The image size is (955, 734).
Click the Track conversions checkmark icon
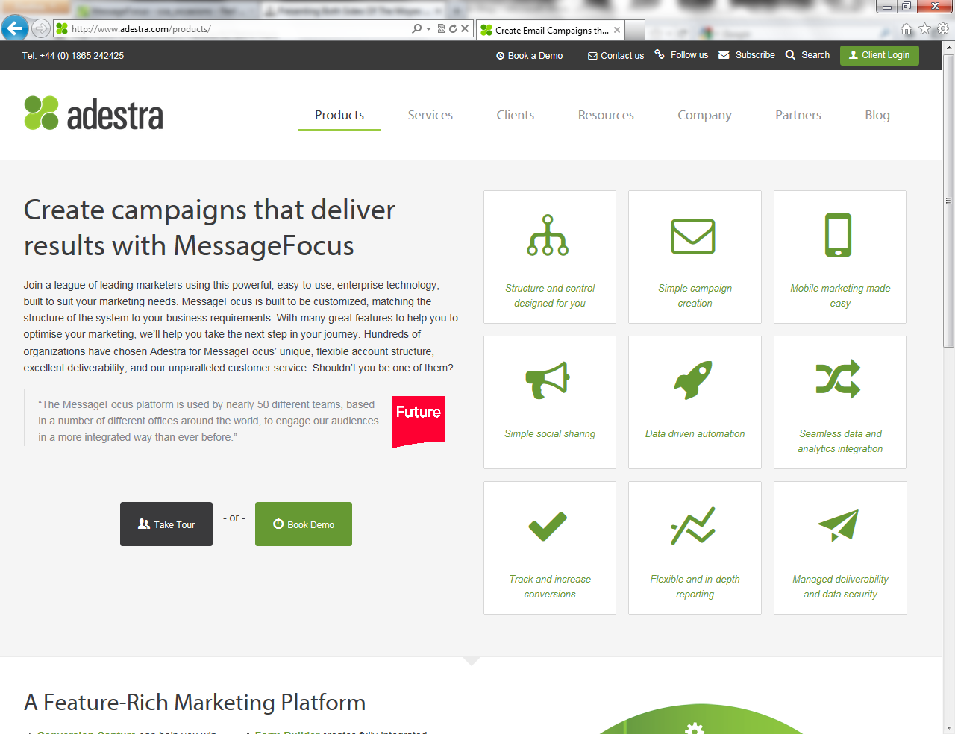coord(548,526)
